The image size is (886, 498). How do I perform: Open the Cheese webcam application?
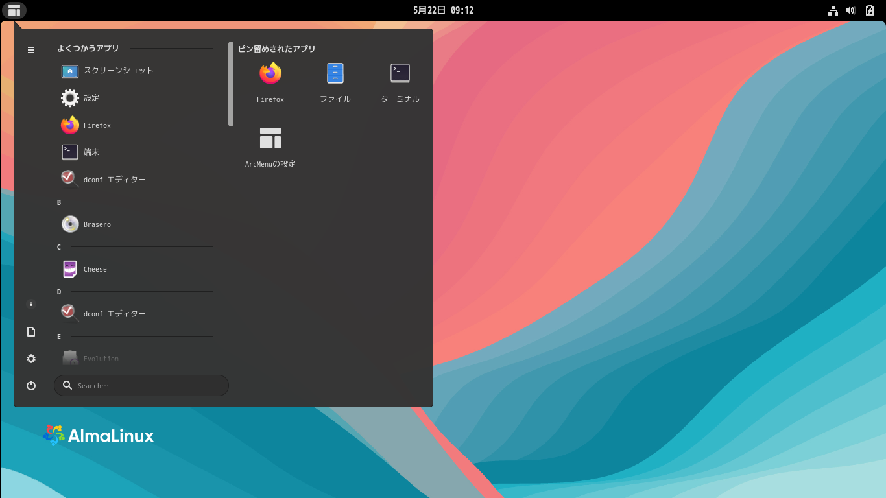point(95,269)
